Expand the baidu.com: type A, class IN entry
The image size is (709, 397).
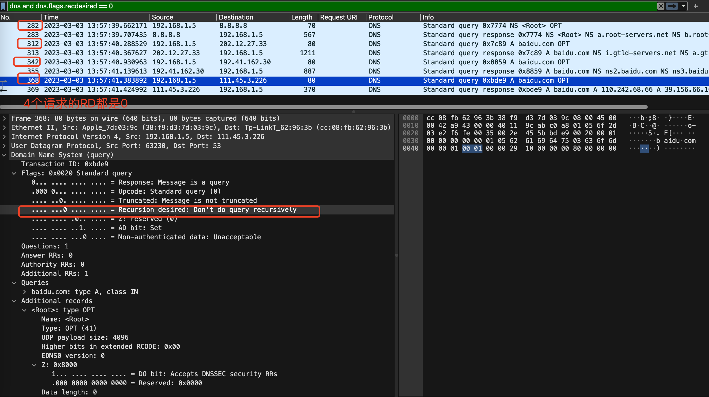click(x=25, y=292)
